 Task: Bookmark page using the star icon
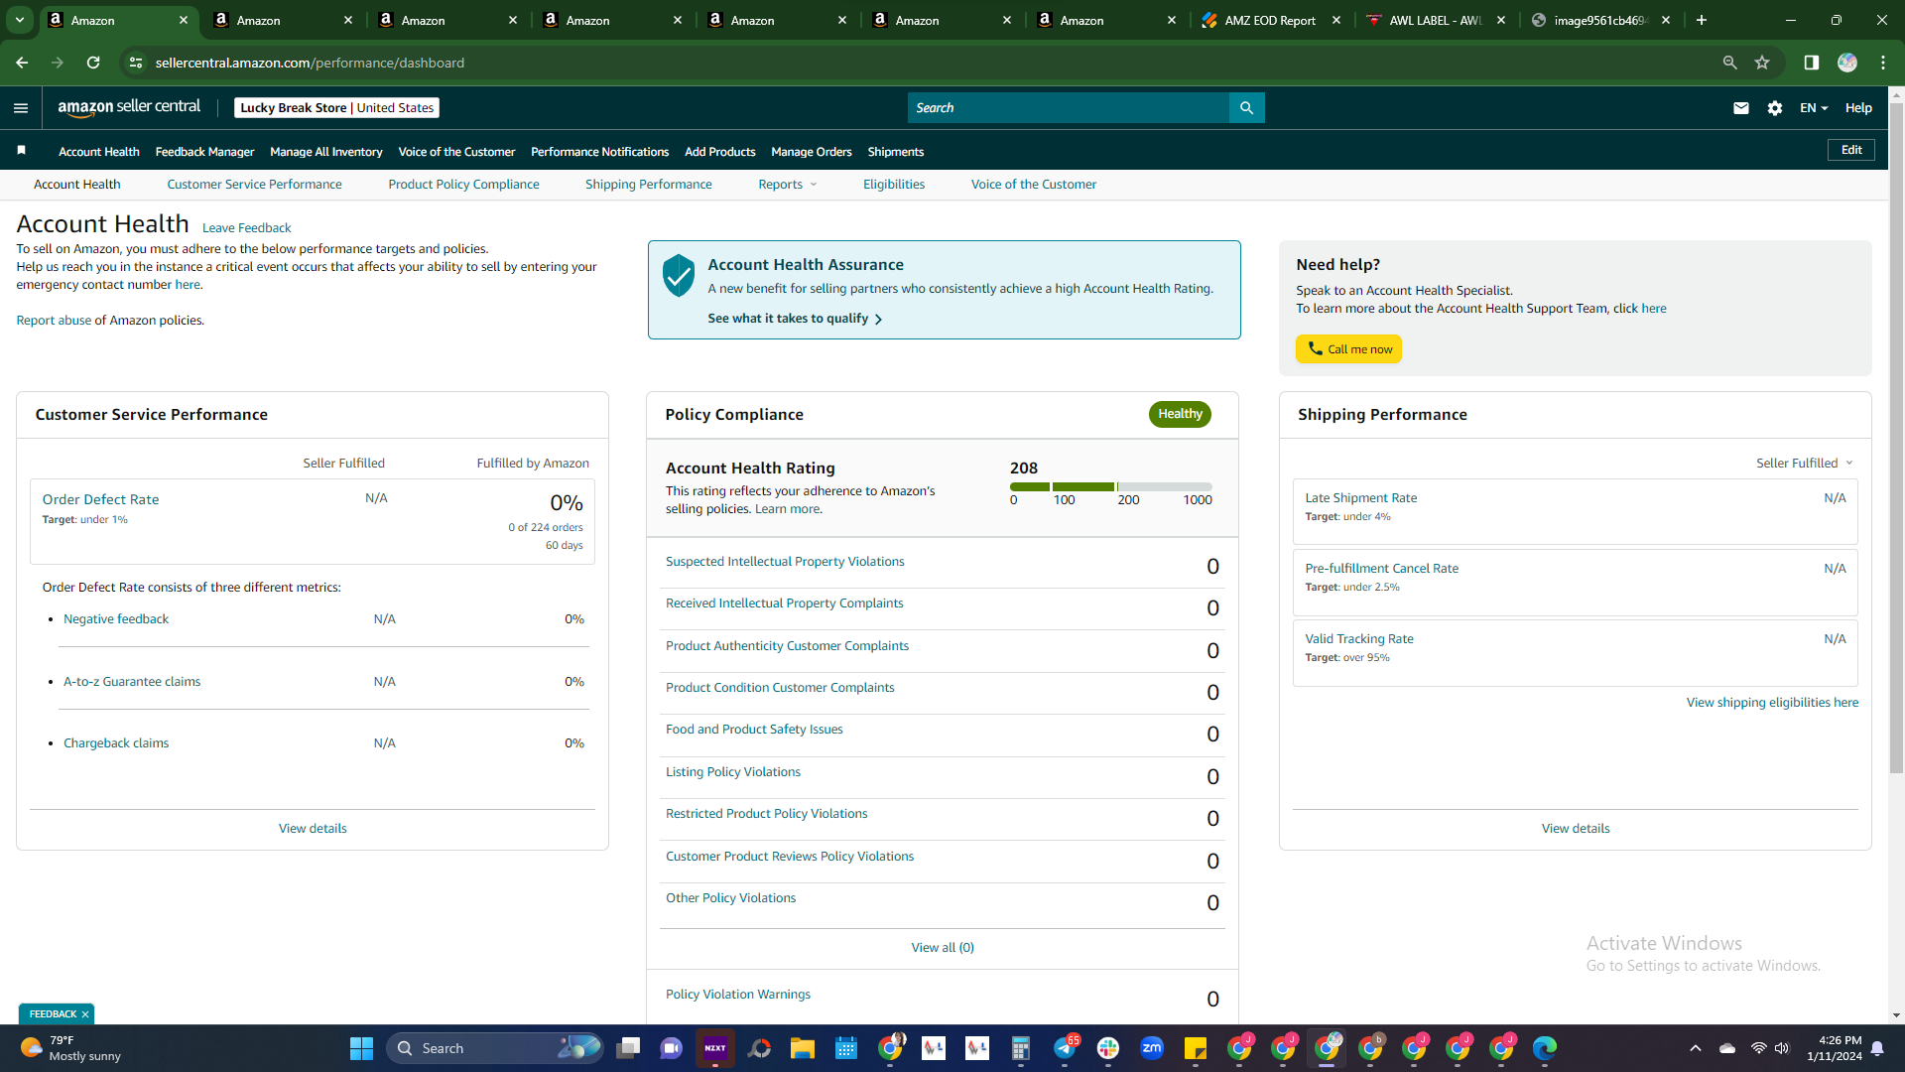[x=1762, y=63]
